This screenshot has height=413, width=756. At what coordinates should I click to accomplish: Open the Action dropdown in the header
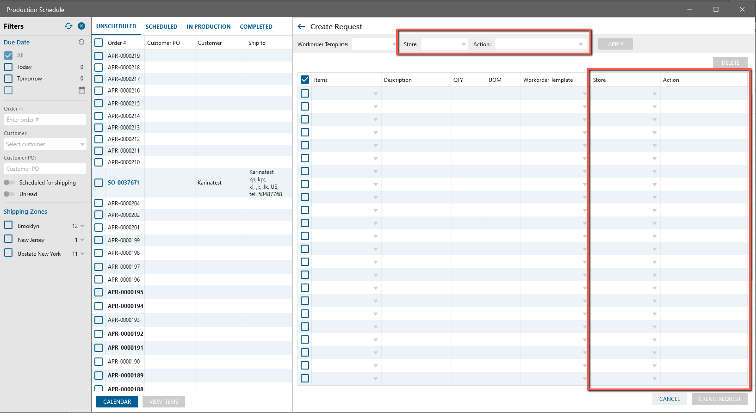pyautogui.click(x=540, y=44)
